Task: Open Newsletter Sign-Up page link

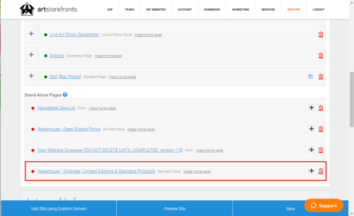Action: (56, 108)
